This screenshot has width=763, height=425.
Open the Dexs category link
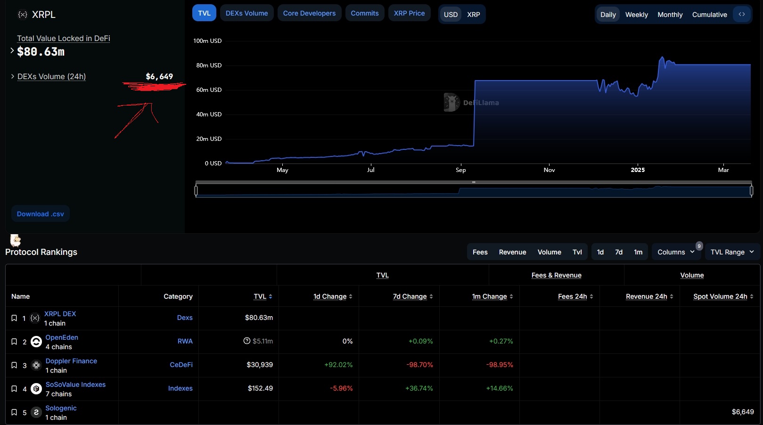click(x=185, y=318)
